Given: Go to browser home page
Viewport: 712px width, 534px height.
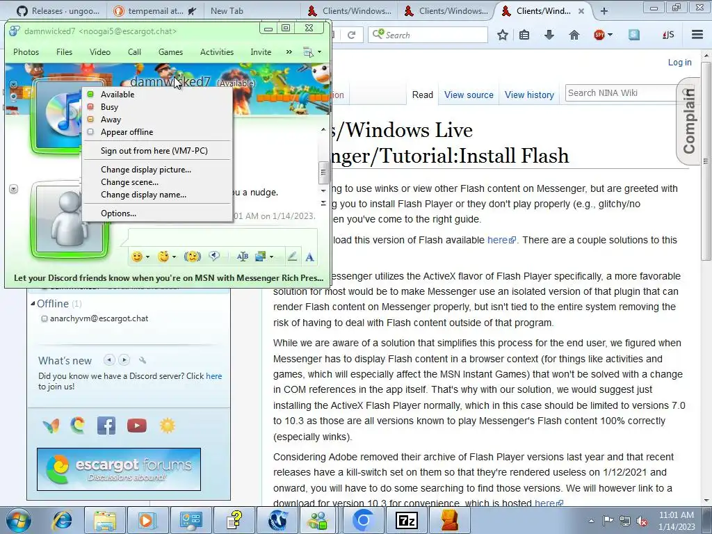Looking at the screenshot, I should [574, 35].
